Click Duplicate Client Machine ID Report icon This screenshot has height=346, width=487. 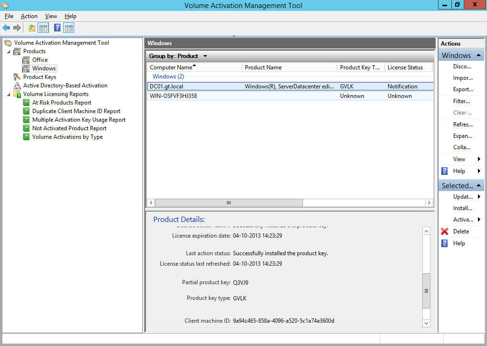click(x=27, y=111)
